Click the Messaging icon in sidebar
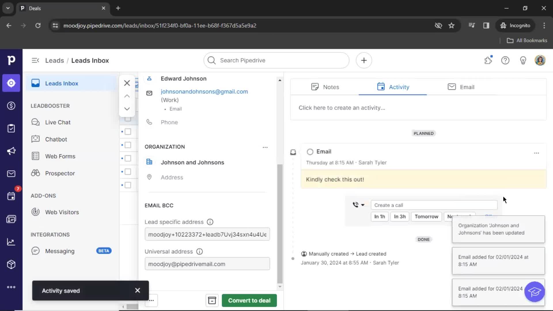The height and width of the screenshot is (311, 553). [35, 251]
